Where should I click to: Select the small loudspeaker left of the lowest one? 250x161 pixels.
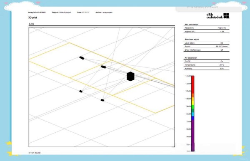tap(81, 91)
